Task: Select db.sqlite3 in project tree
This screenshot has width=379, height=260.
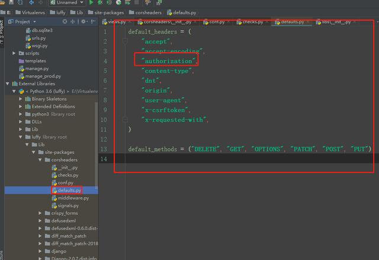Action: pyautogui.click(x=39, y=30)
